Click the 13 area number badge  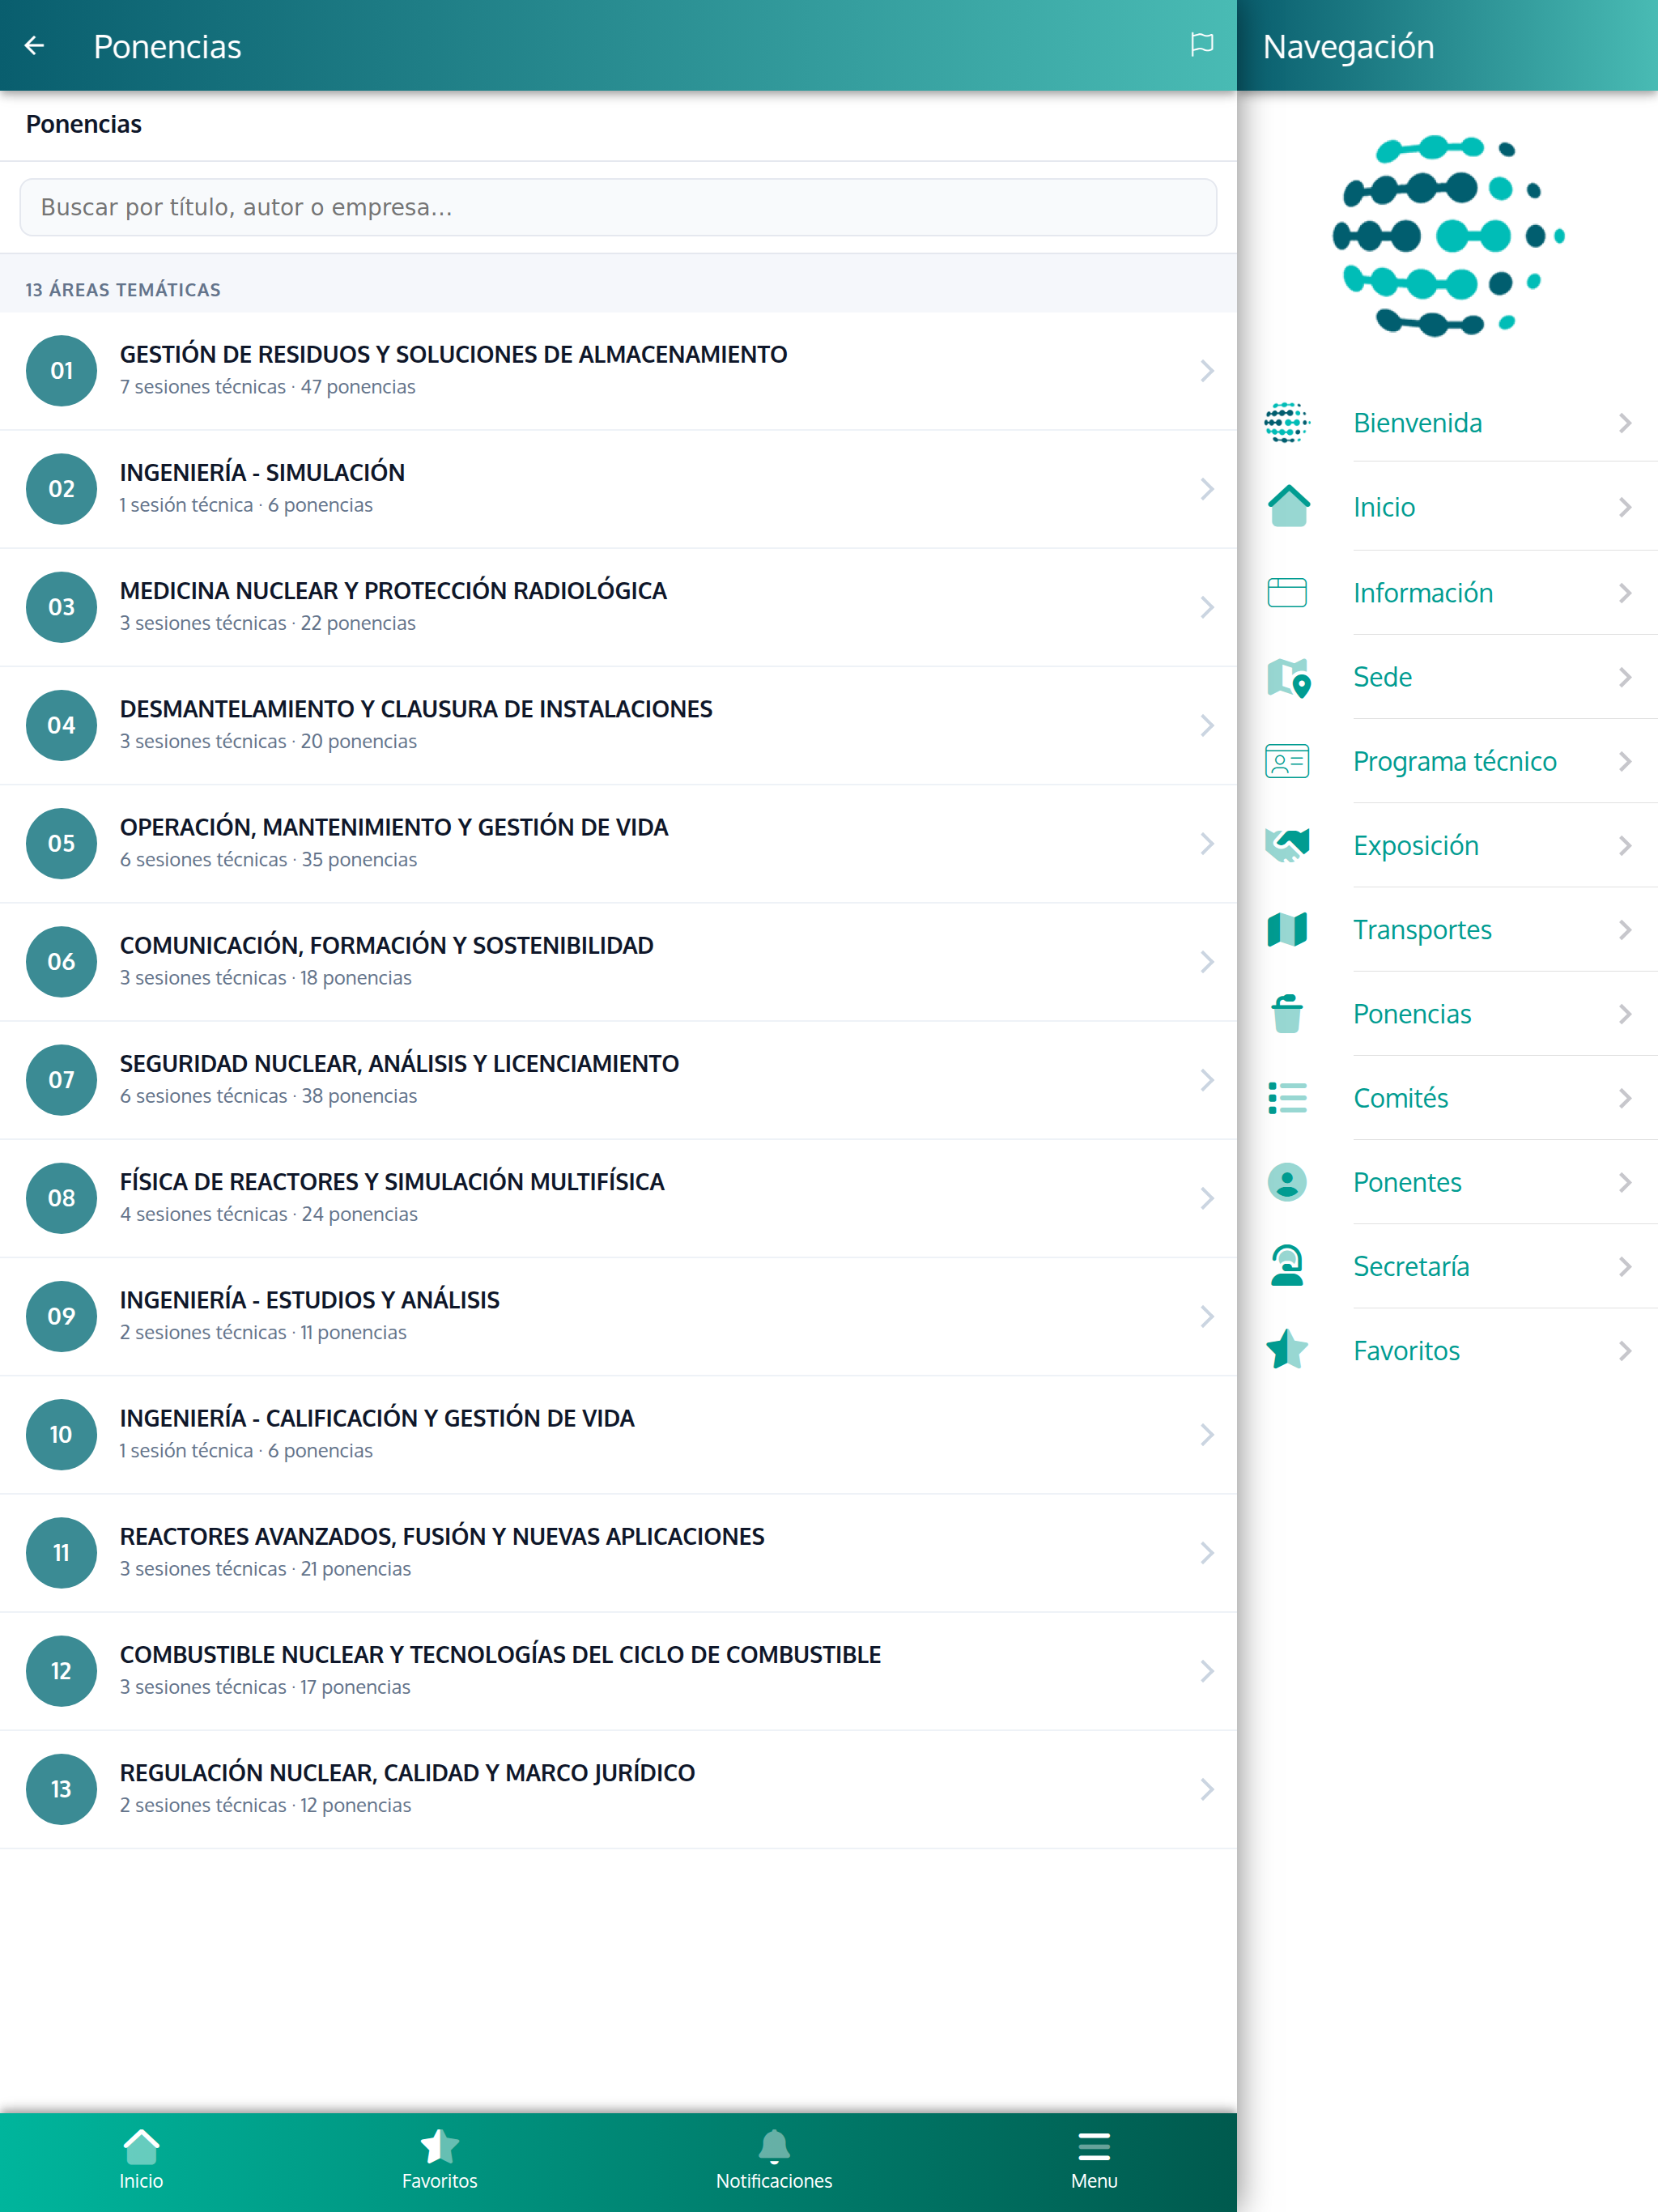(62, 1789)
